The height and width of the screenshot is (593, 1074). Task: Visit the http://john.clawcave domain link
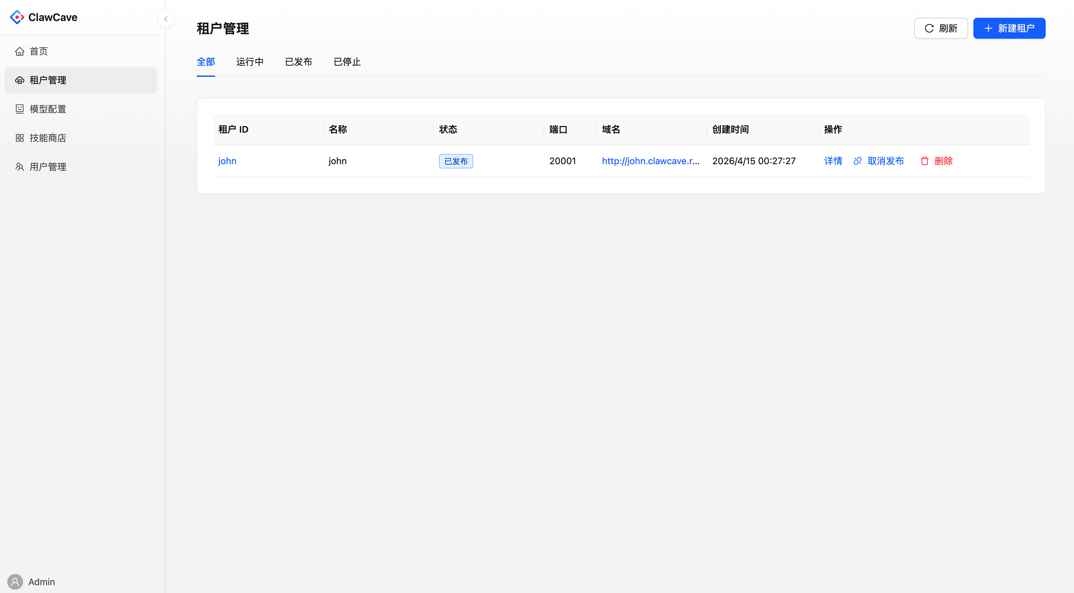click(651, 161)
